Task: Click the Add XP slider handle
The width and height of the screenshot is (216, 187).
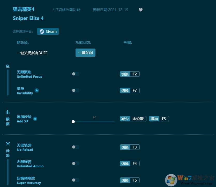Action: (x=73, y=122)
